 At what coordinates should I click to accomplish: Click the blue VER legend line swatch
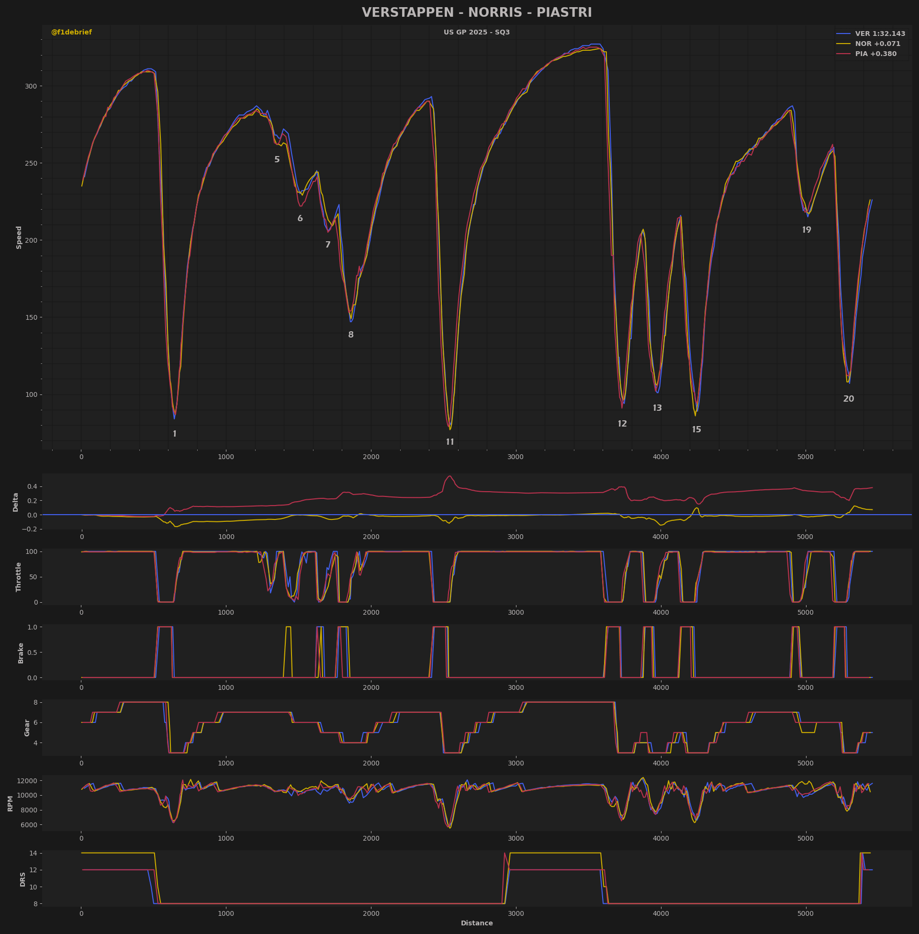[x=843, y=34]
